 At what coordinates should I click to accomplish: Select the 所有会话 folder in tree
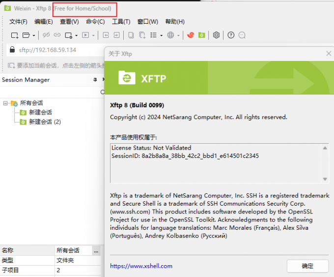pos(31,103)
